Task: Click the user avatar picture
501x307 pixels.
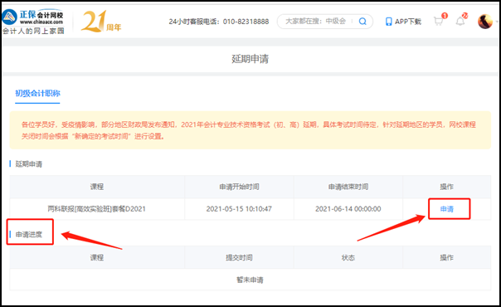Action: 485,22
